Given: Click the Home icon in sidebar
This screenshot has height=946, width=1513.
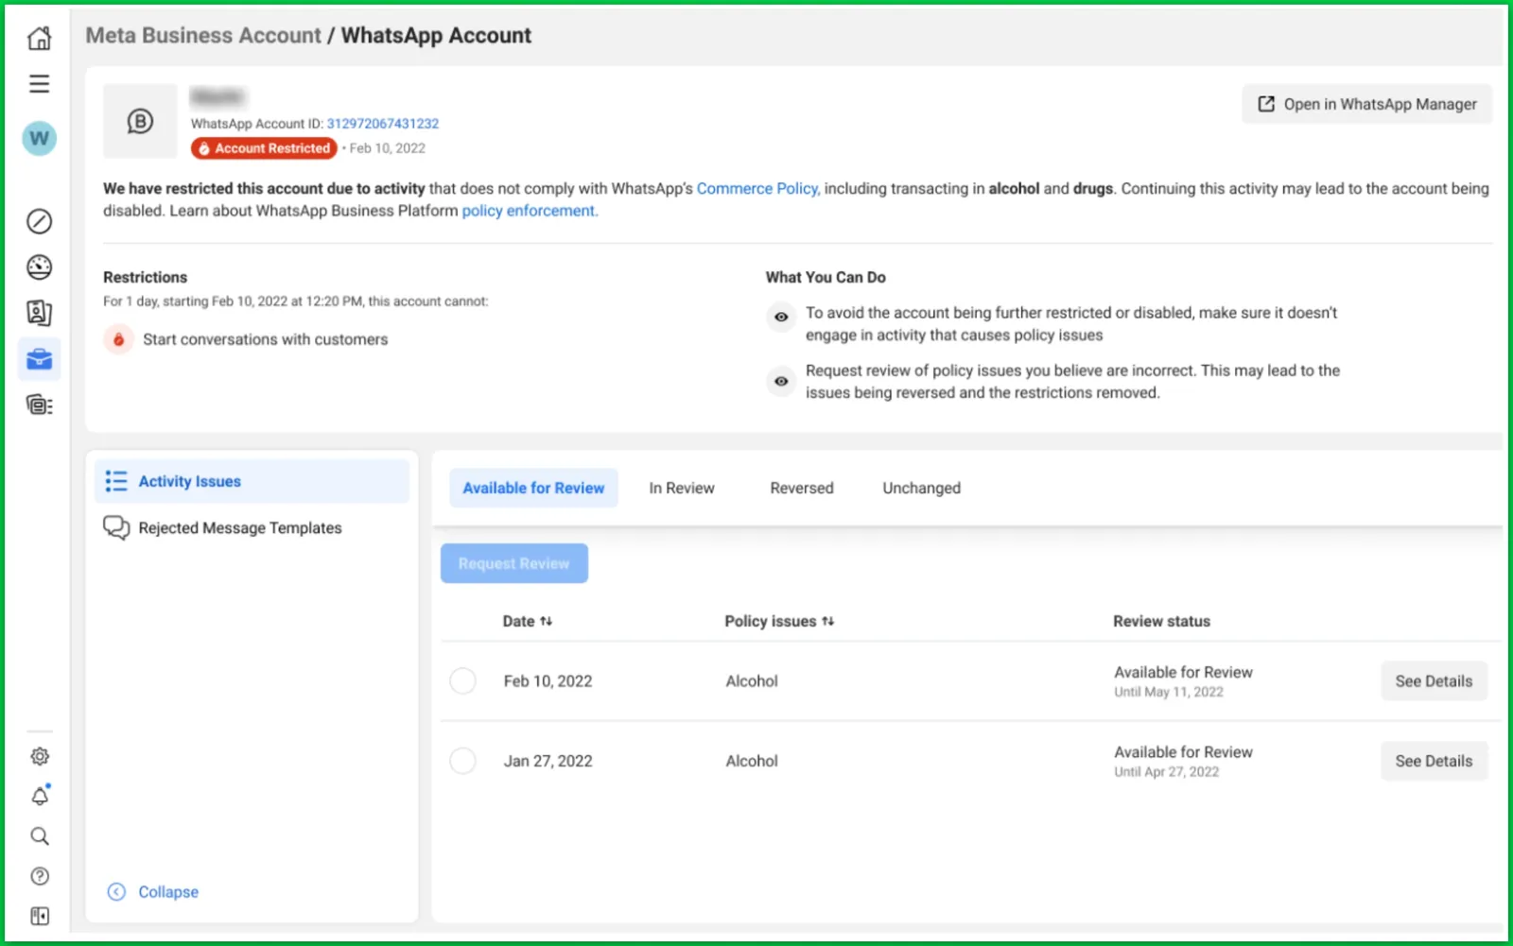Looking at the screenshot, I should coord(39,39).
